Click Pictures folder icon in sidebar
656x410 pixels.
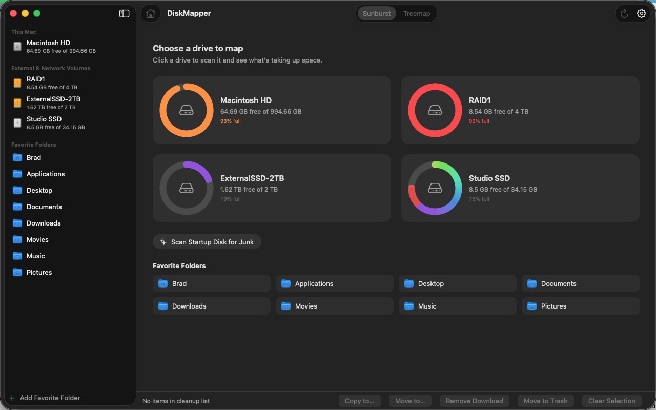(x=17, y=272)
